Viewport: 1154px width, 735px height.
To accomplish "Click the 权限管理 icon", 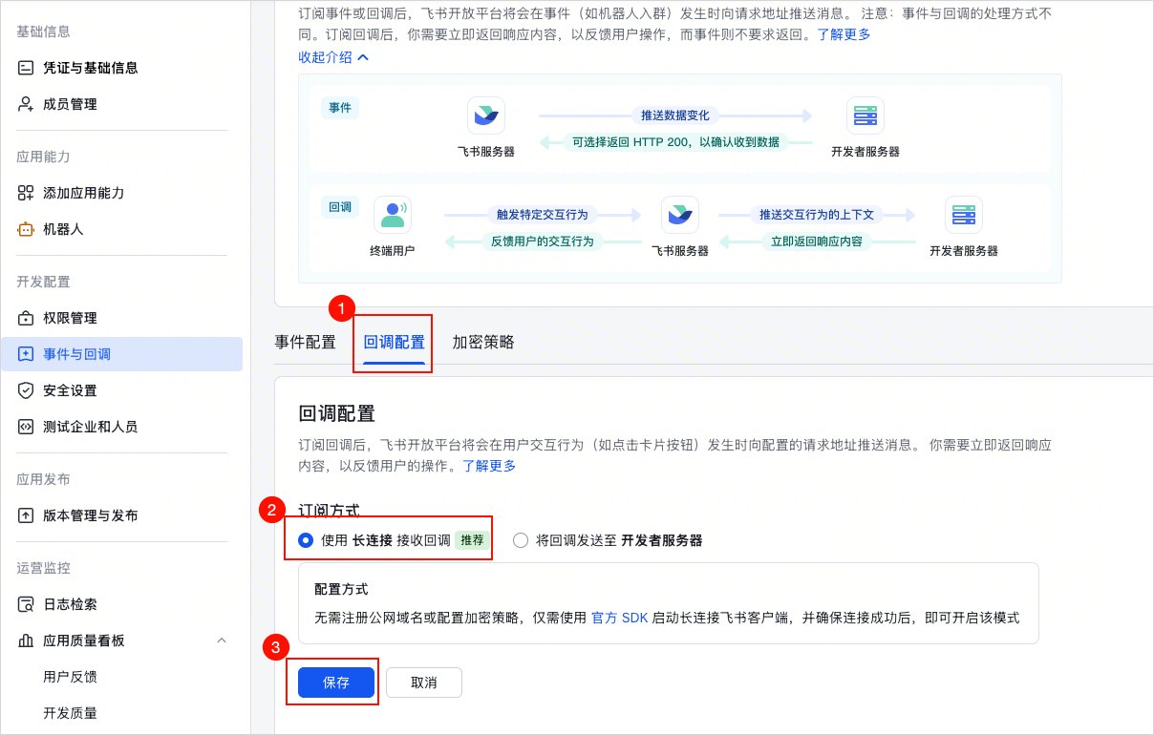I will click(x=26, y=318).
